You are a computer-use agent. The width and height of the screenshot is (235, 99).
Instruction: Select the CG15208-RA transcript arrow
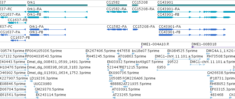pos(135,12)
